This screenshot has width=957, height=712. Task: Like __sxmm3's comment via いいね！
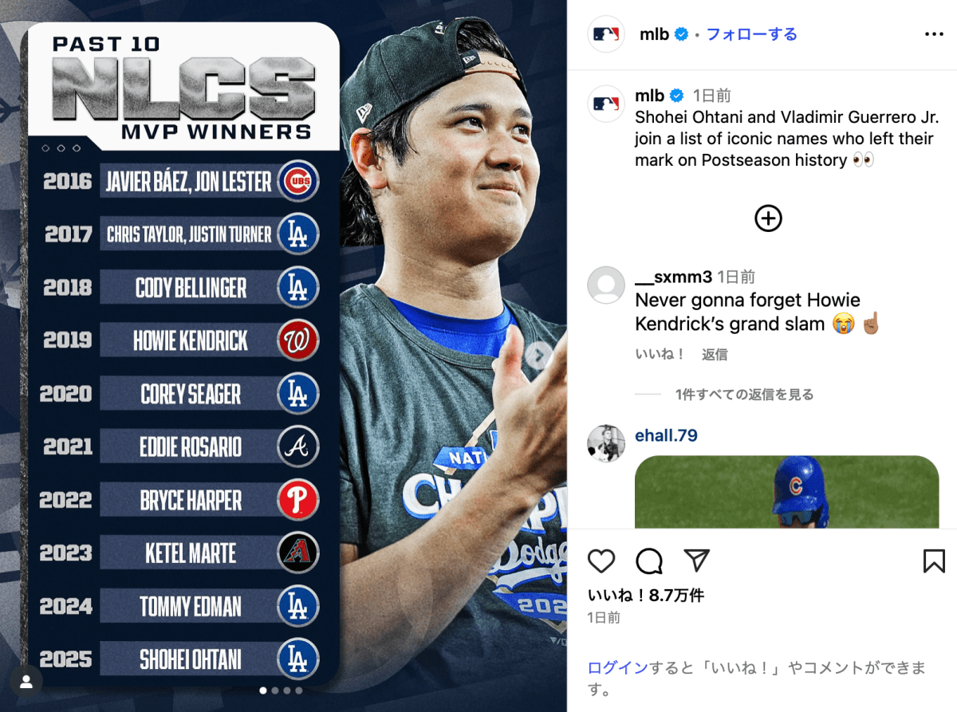(x=660, y=355)
